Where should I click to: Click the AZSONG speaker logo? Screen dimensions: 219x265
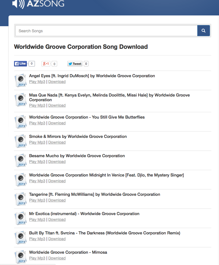[x=38, y=4]
